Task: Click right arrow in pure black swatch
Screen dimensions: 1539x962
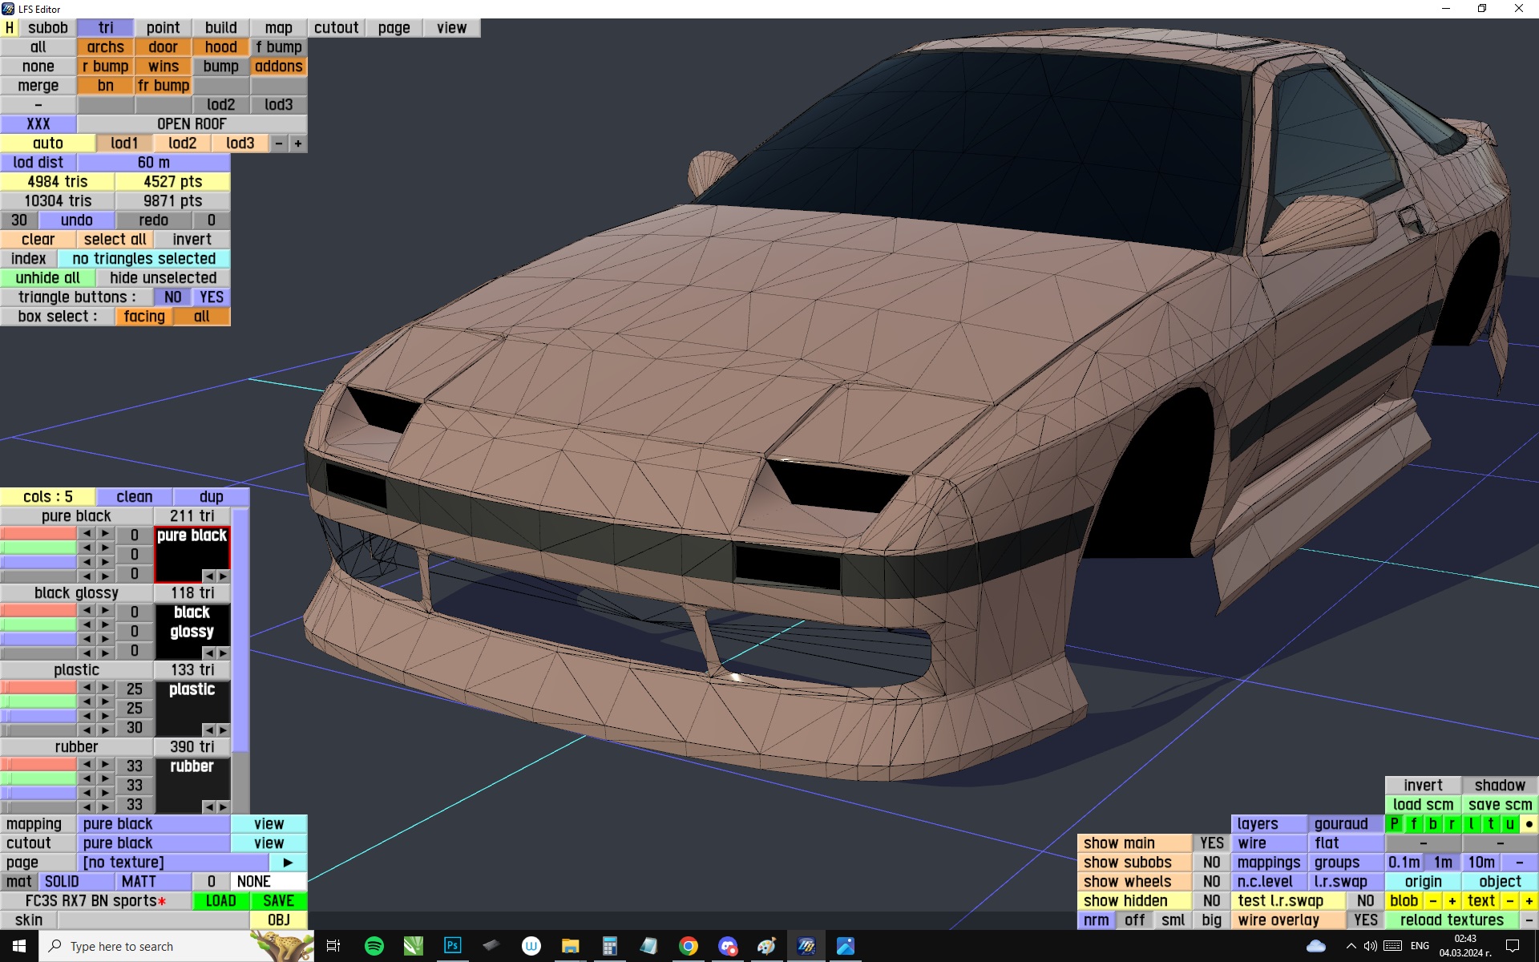Action: [x=223, y=576]
